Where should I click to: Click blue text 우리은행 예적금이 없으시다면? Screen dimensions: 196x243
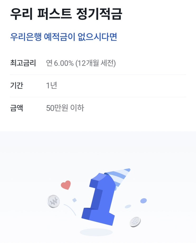click(x=63, y=37)
